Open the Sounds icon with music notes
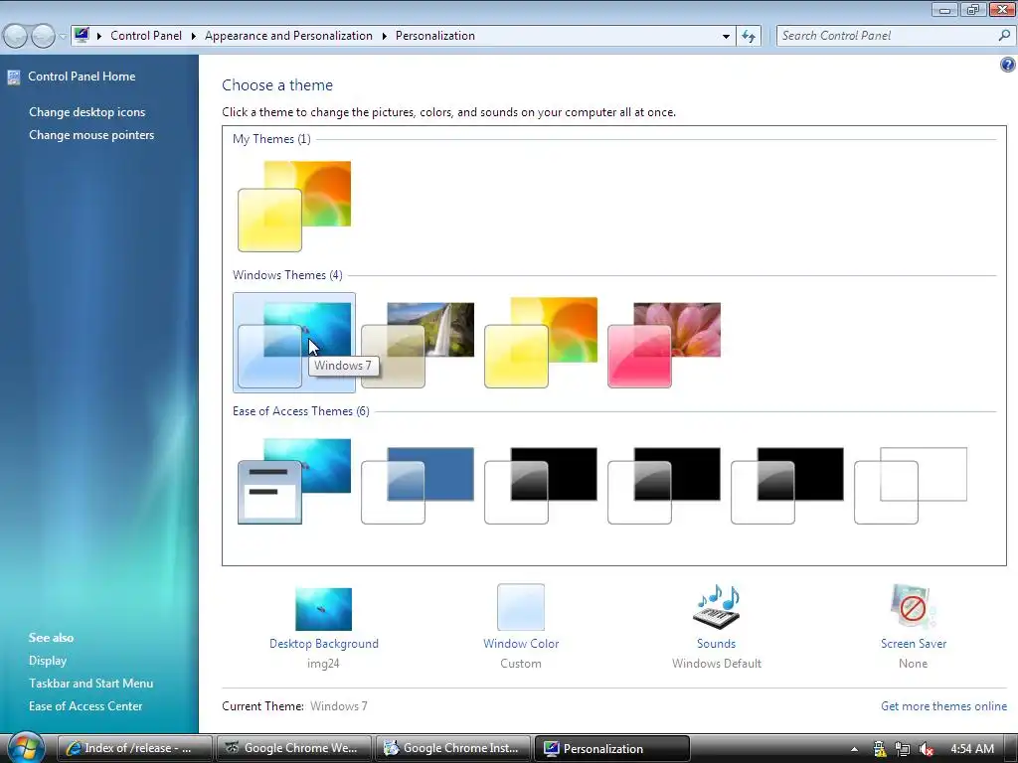This screenshot has height=763, width=1018. pos(717,607)
